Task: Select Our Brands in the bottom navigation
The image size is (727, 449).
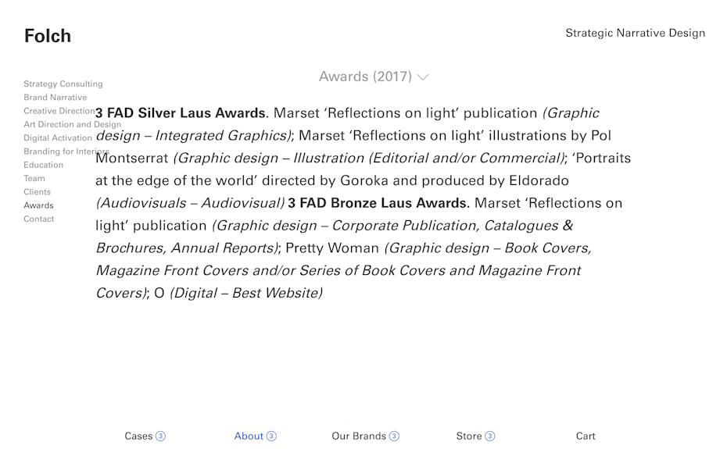Action: click(x=359, y=437)
